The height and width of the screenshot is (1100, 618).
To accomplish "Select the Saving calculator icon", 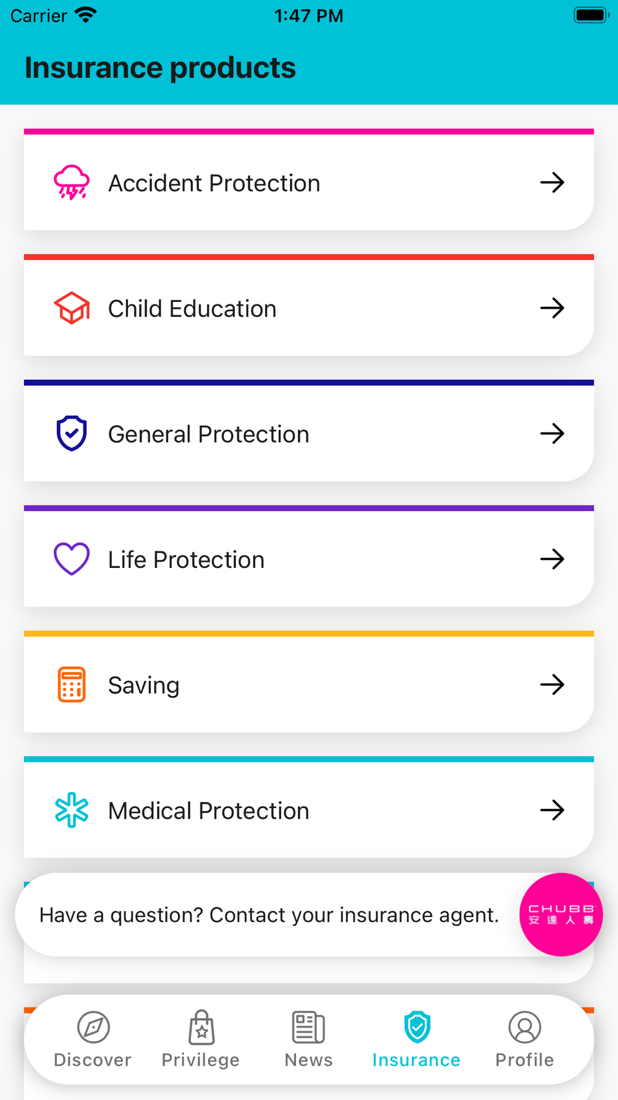I will pyautogui.click(x=72, y=684).
